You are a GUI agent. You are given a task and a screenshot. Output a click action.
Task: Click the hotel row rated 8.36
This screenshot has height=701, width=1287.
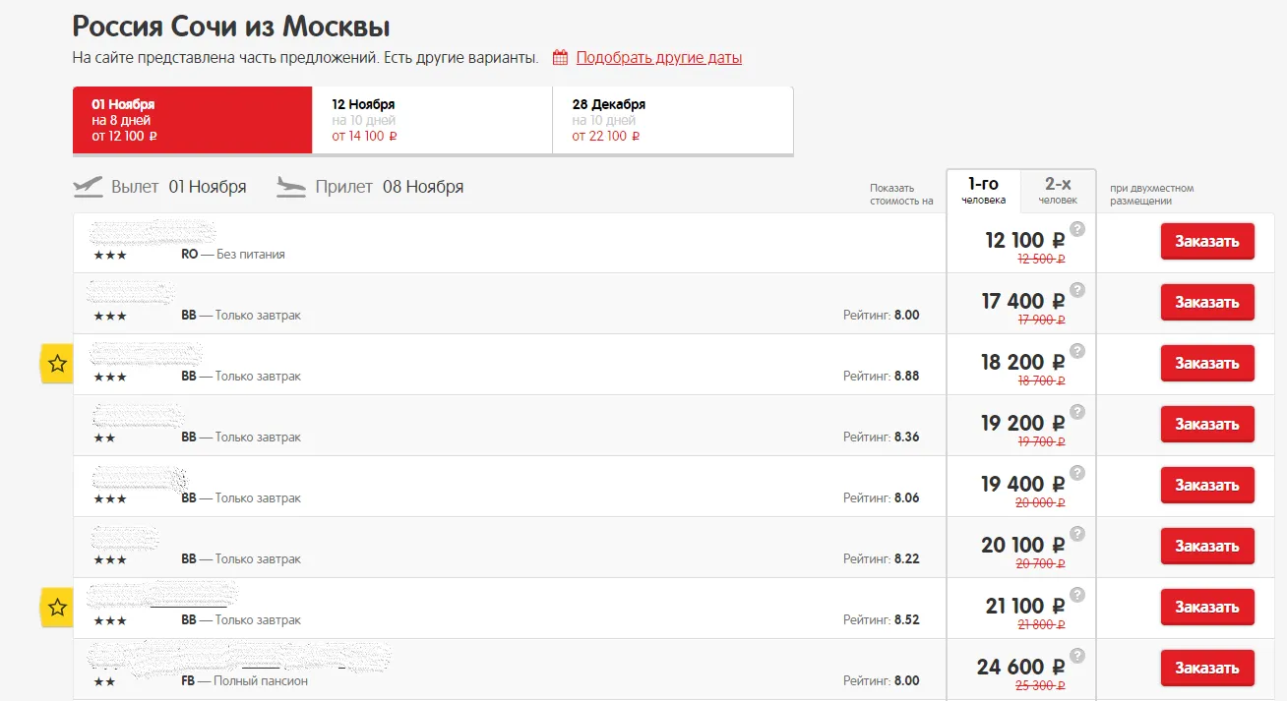point(492,426)
